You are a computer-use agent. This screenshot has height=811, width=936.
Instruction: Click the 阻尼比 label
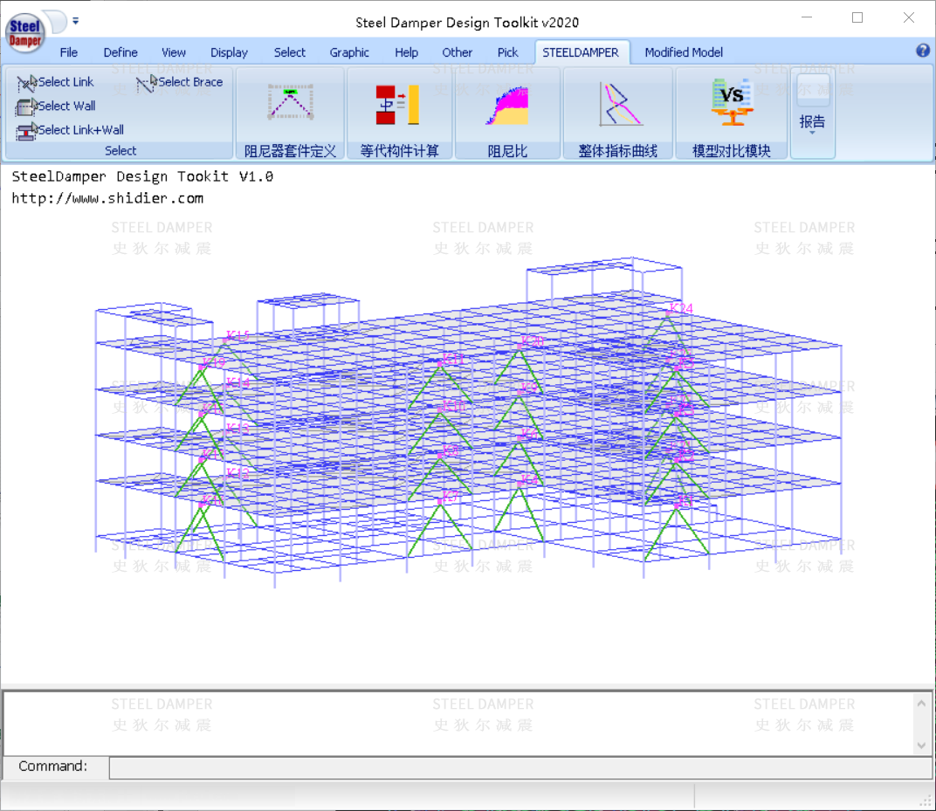pos(507,151)
